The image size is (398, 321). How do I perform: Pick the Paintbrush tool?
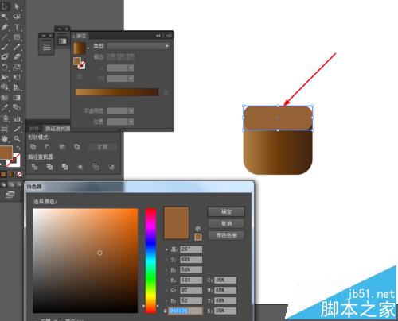5,47
